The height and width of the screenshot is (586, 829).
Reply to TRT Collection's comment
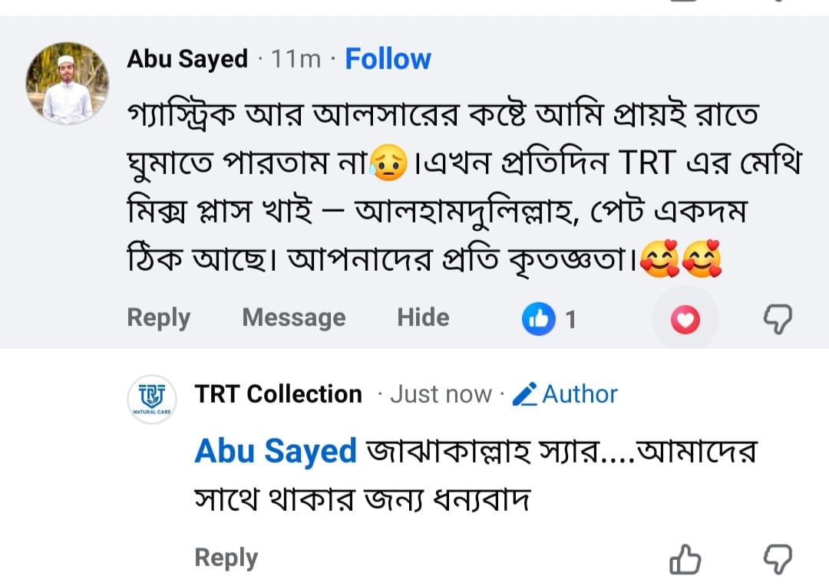pyautogui.click(x=226, y=558)
